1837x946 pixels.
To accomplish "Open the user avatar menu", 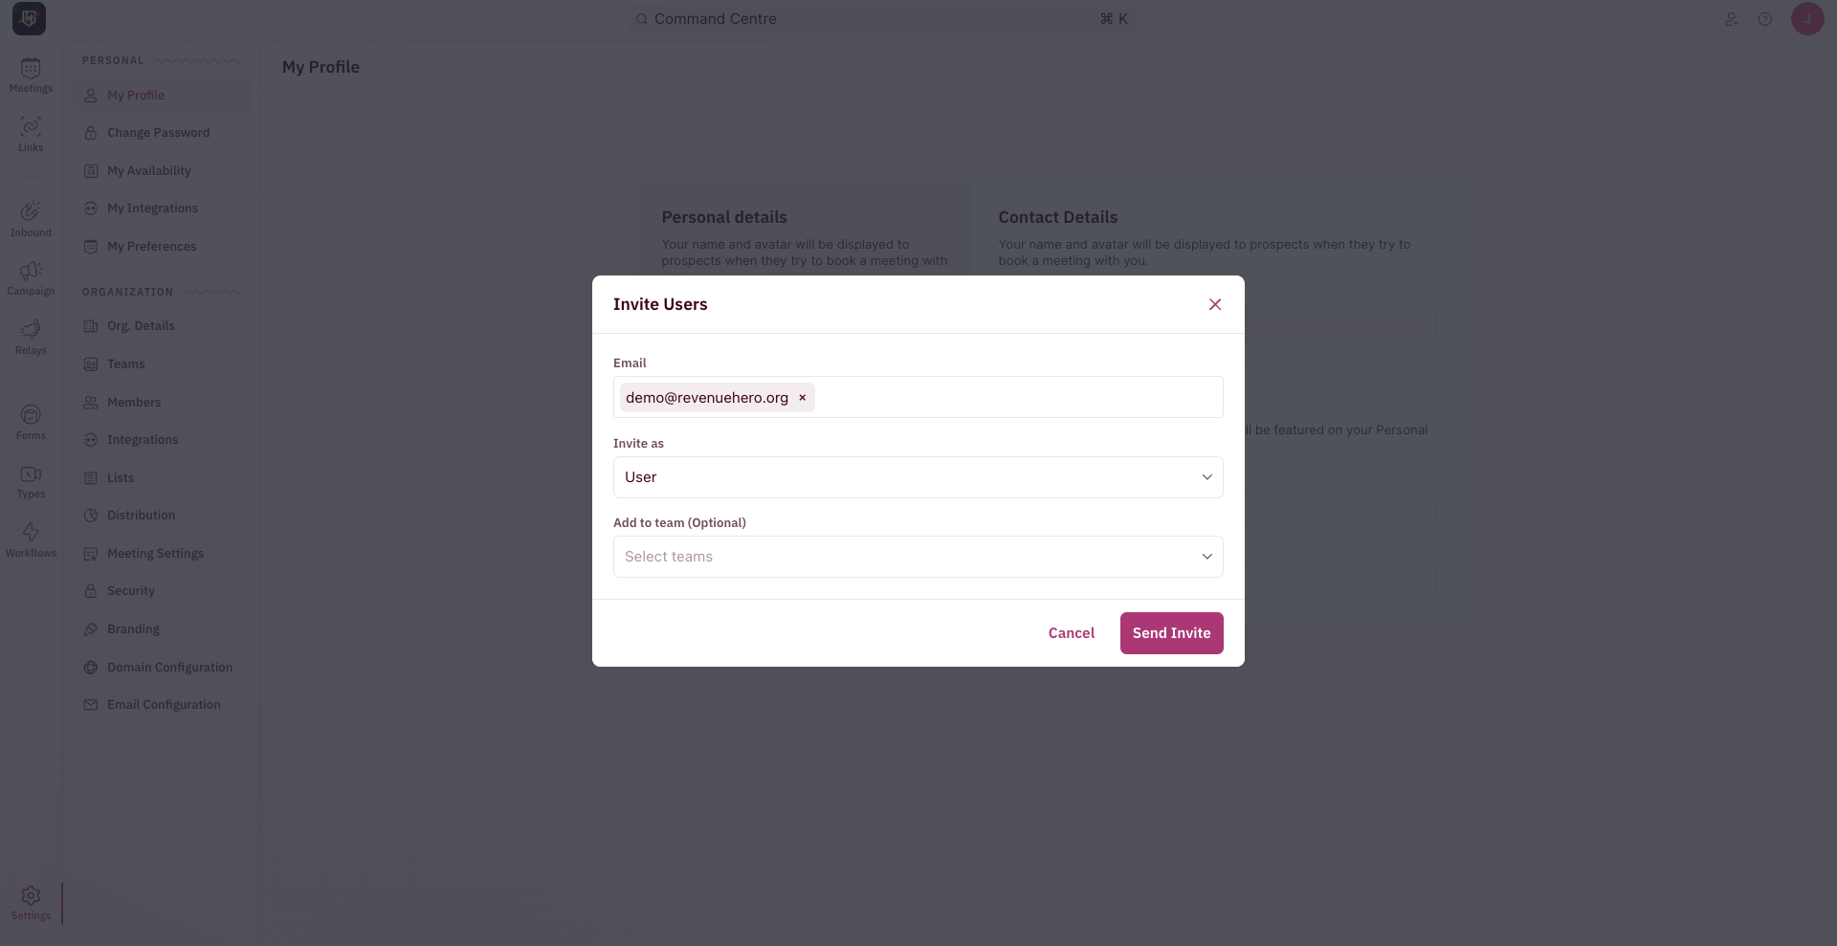I will (1807, 19).
